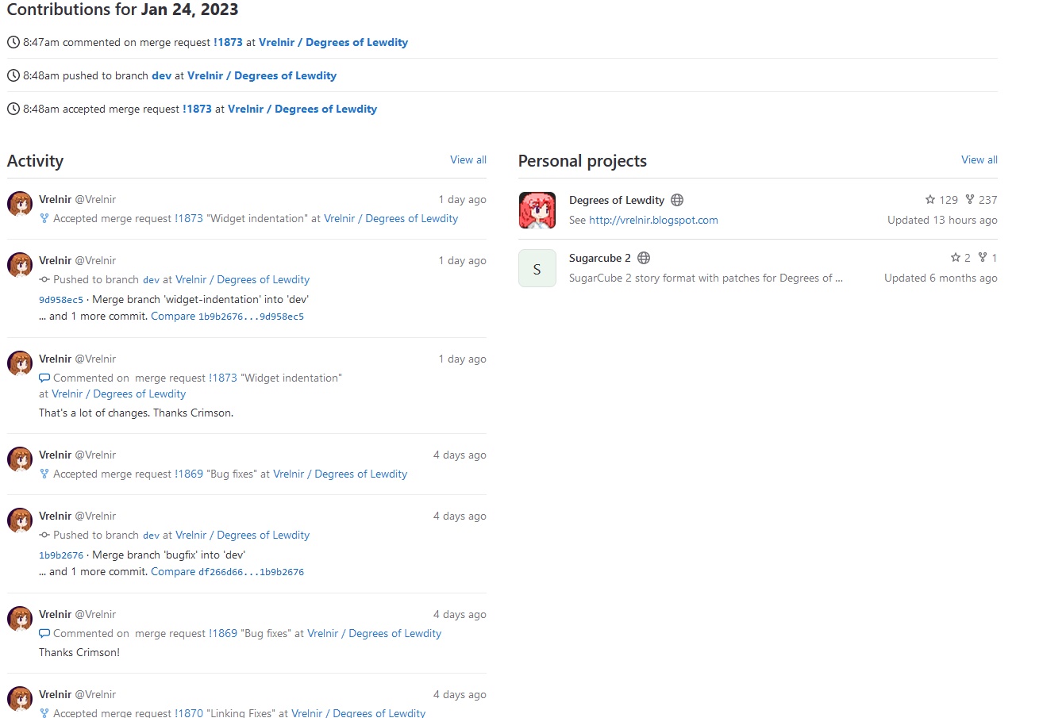Image resolution: width=1043 pixels, height=718 pixels.
Task: Open Sugarcube 2 project title
Action: tap(599, 258)
